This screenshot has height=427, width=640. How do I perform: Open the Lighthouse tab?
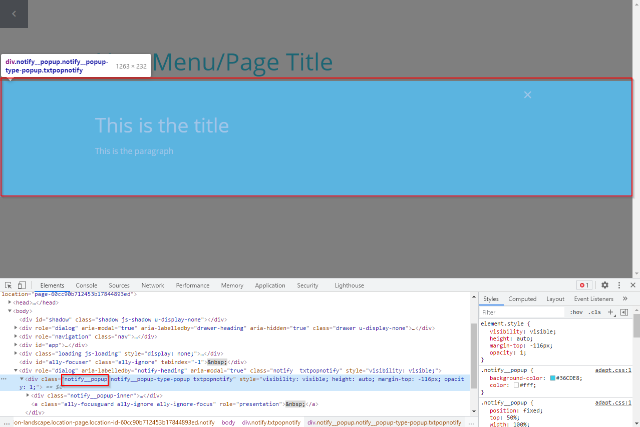pyautogui.click(x=349, y=285)
